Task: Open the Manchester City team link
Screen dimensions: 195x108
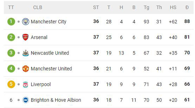Action: point(48,21)
